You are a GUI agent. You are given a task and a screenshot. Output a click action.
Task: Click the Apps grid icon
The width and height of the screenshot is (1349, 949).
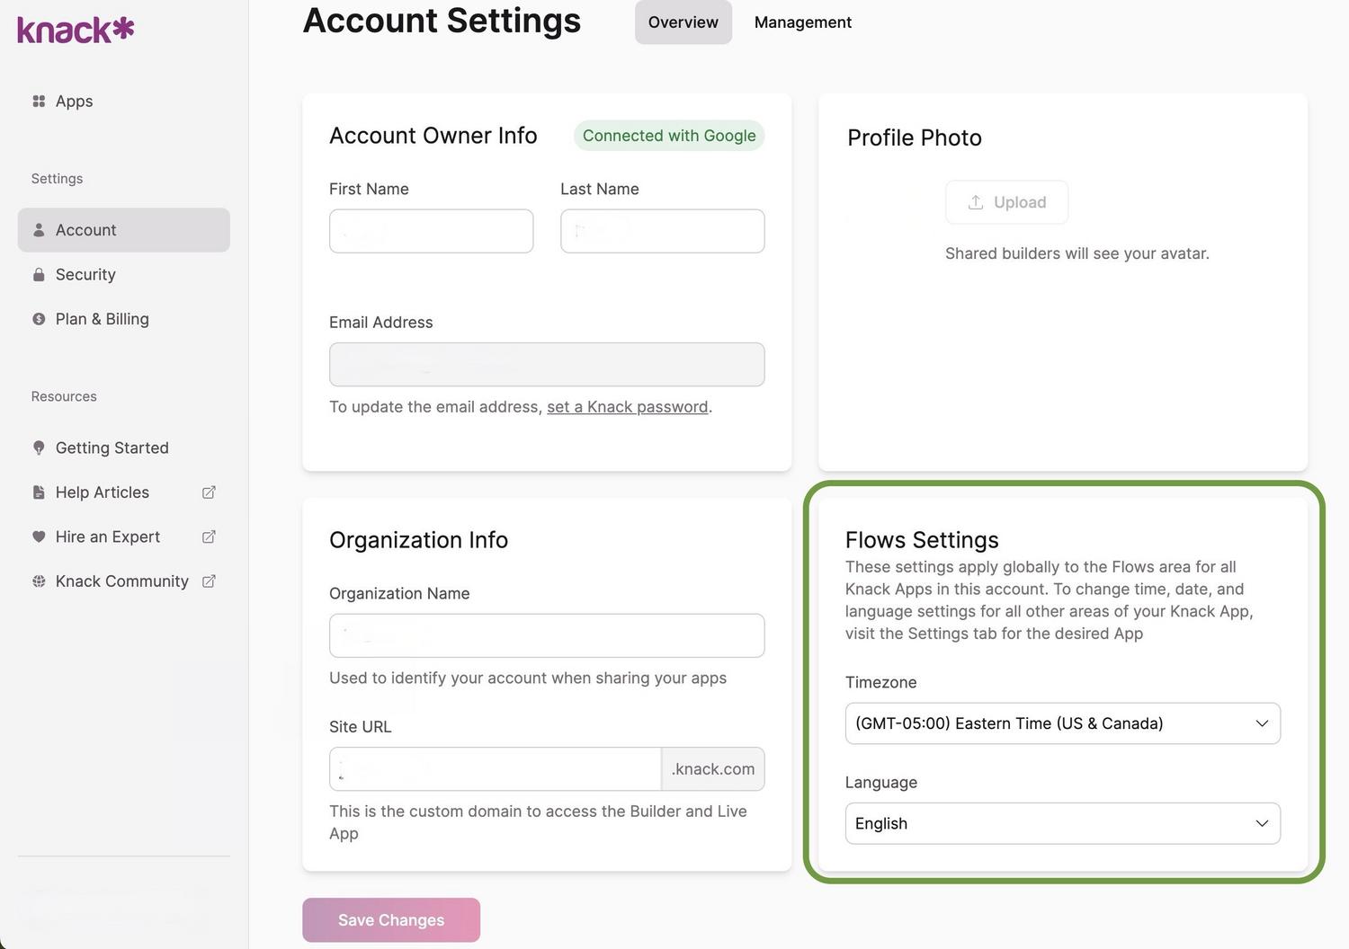[39, 102]
